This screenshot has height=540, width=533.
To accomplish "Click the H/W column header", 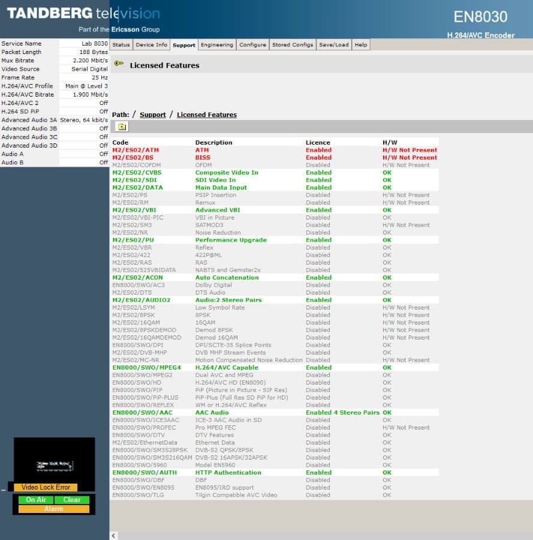I will 390,143.
